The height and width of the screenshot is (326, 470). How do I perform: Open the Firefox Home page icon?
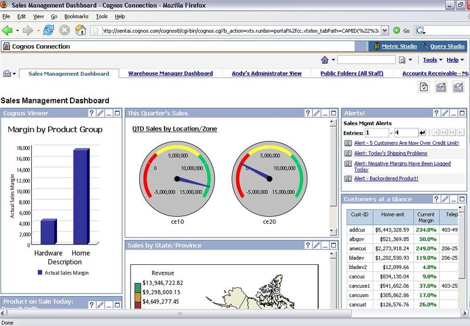[x=80, y=30]
